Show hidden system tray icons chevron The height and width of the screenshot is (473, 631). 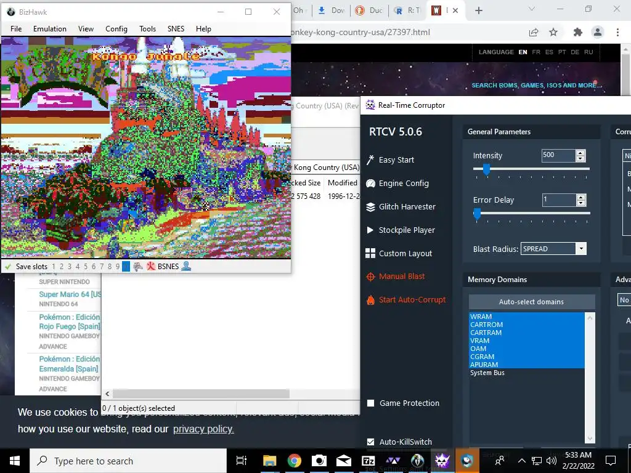pos(521,461)
